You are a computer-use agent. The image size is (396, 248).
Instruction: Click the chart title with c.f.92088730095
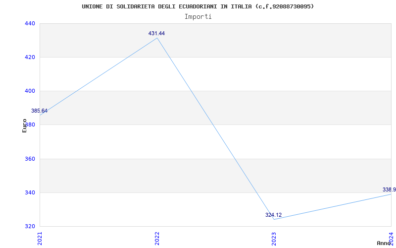tap(198, 6)
